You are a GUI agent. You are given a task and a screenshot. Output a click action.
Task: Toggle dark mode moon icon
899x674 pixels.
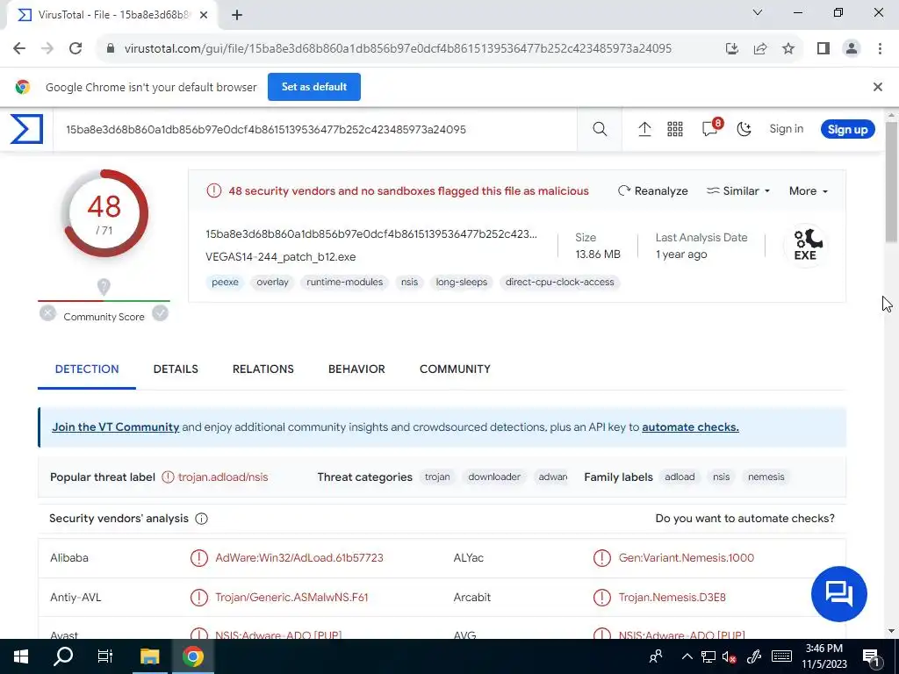(744, 129)
